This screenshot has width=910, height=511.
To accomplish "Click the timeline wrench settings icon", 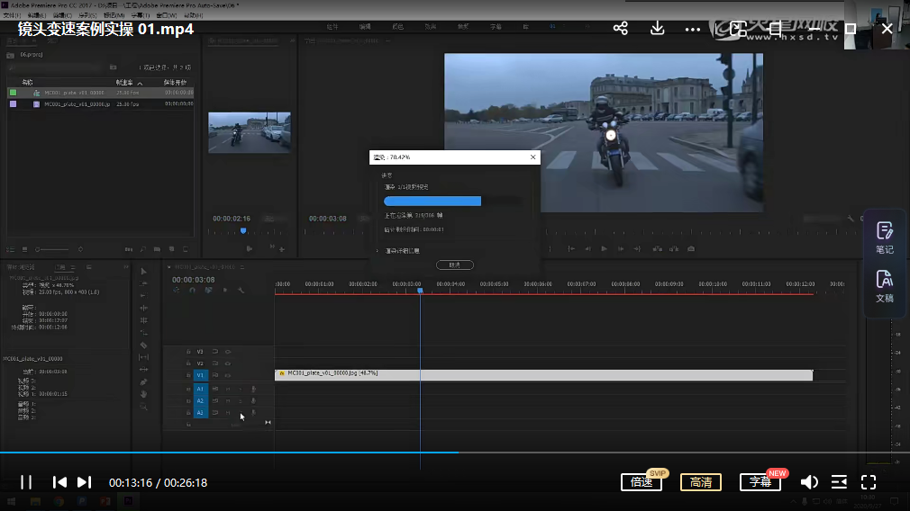I will tap(241, 291).
